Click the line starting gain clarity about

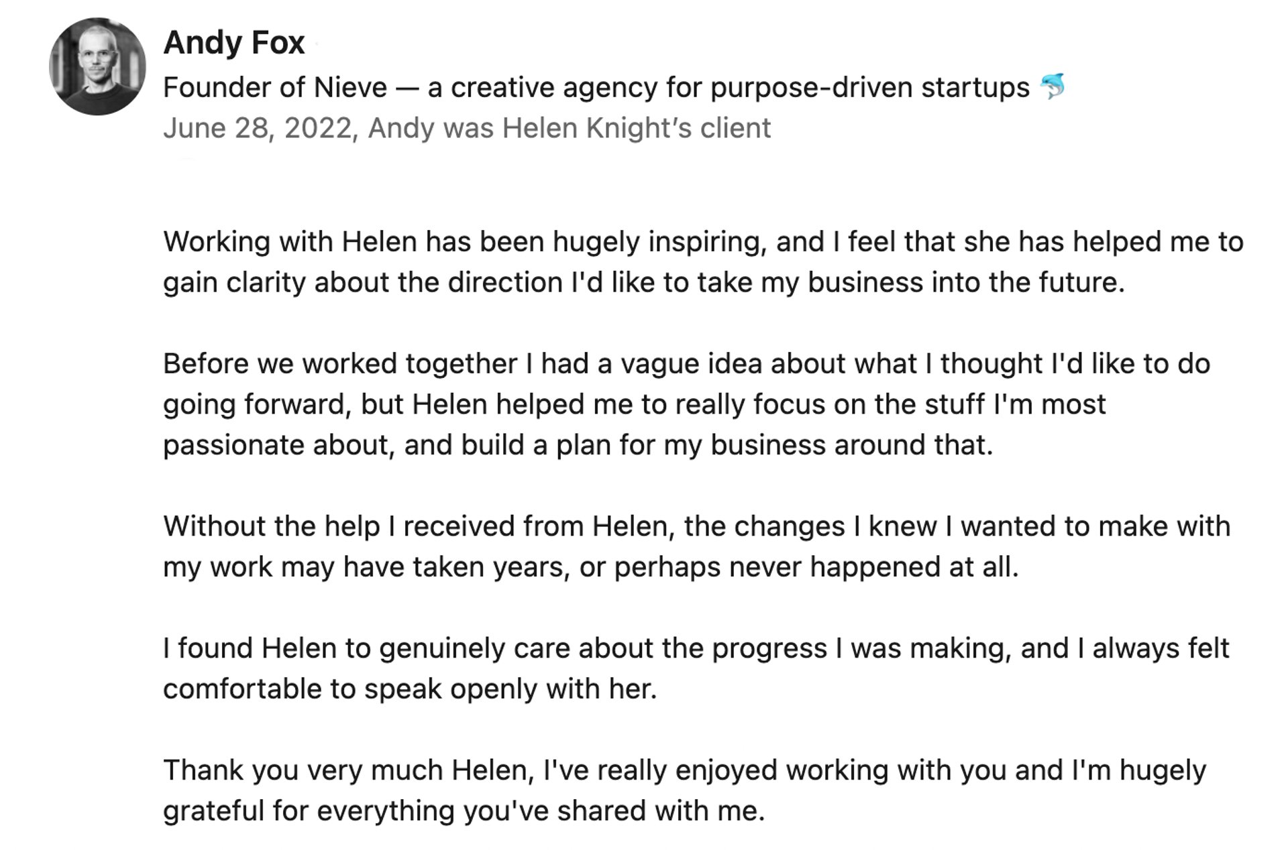(x=643, y=283)
